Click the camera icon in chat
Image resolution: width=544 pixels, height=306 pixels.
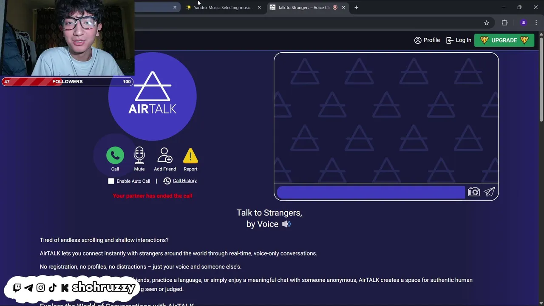(x=474, y=192)
